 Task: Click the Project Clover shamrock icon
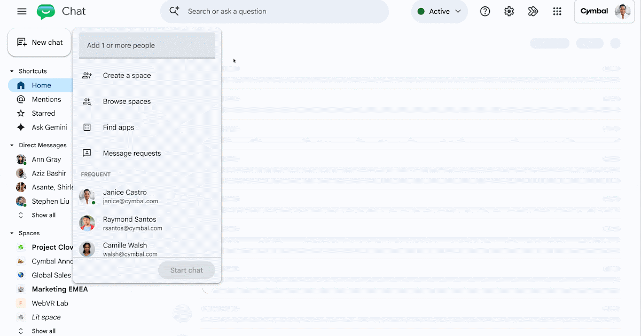click(x=21, y=247)
